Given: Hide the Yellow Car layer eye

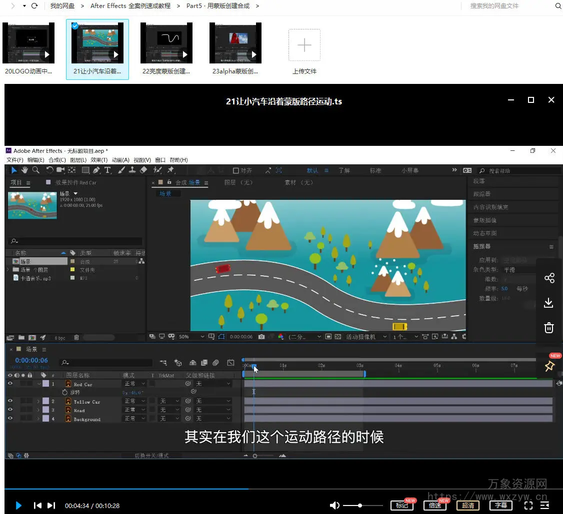Looking at the screenshot, I should tap(10, 401).
